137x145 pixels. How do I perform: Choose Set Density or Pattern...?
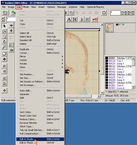(x=40, y=82)
